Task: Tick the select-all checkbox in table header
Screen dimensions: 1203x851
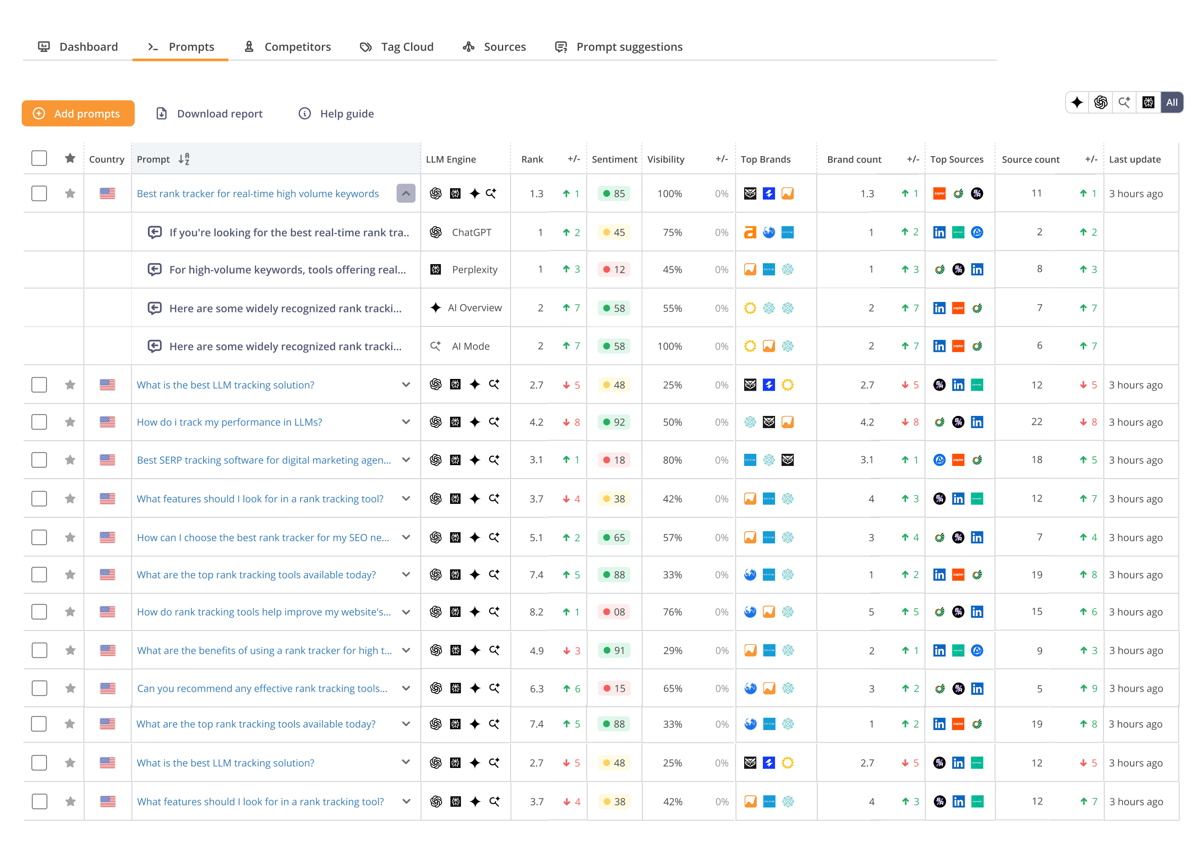Action: tap(39, 158)
